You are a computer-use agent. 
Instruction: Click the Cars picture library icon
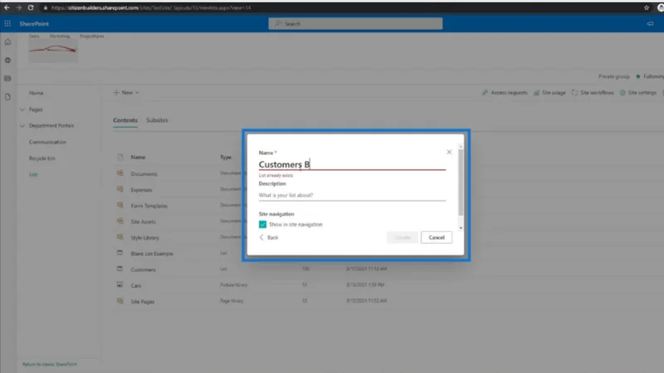(120, 285)
